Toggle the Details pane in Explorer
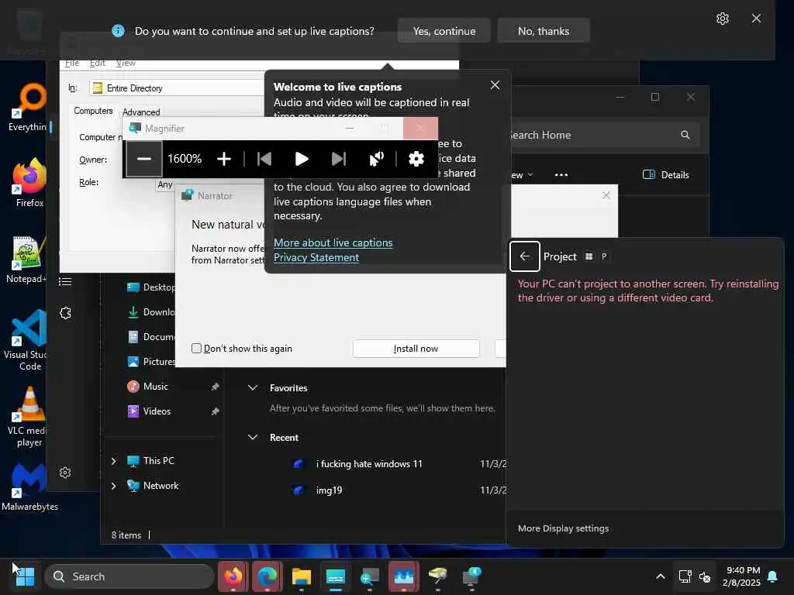The width and height of the screenshot is (794, 595). [x=666, y=174]
